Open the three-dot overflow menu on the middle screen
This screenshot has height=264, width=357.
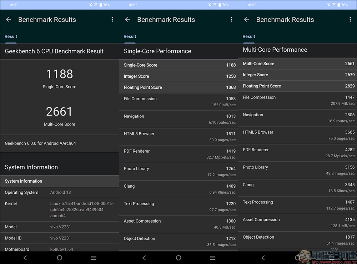(231, 20)
